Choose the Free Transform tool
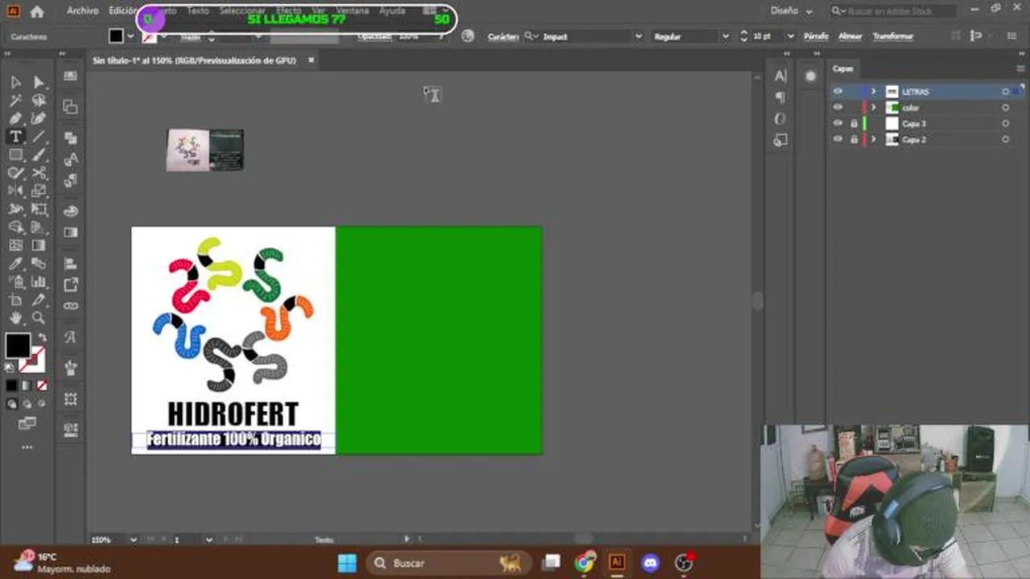1030x579 pixels. tap(38, 209)
